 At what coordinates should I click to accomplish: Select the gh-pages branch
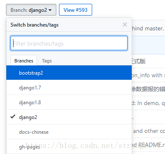69,146
